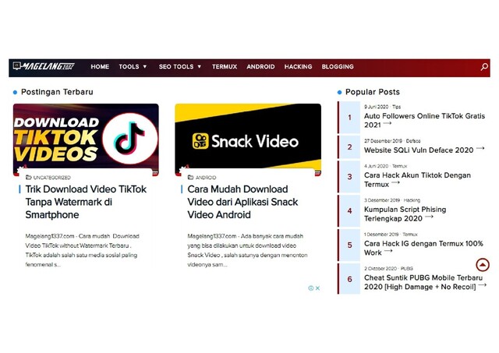Click popular post rank number 1
Screen dimensions: 499x353
[x=349, y=118]
